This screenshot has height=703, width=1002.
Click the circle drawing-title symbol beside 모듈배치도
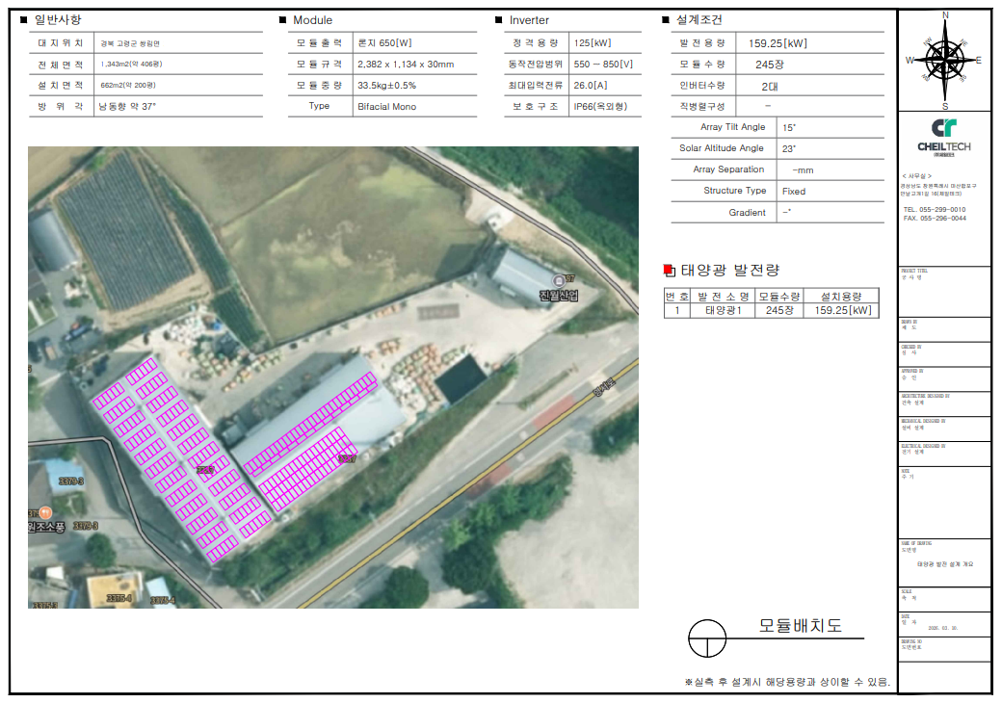point(706,637)
